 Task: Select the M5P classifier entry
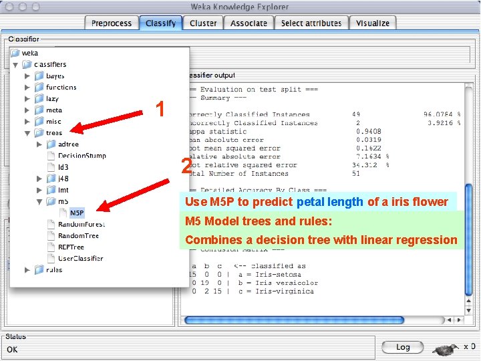(x=77, y=213)
